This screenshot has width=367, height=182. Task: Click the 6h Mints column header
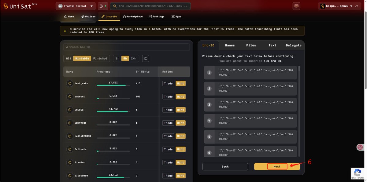point(143,72)
